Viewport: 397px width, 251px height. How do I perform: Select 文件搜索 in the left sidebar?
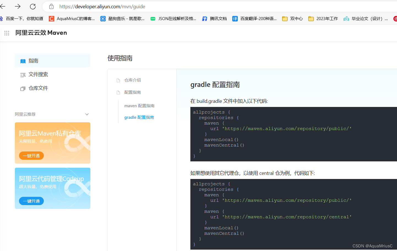tap(53, 75)
